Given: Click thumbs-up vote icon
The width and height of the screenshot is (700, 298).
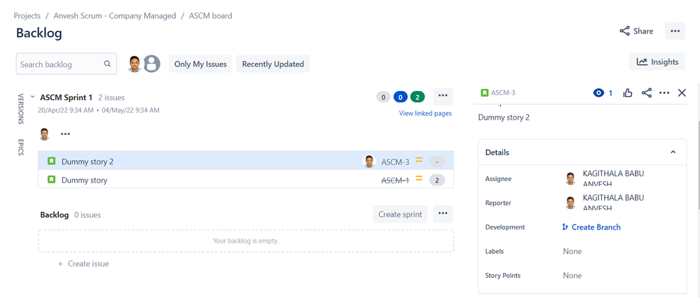Looking at the screenshot, I should (628, 93).
